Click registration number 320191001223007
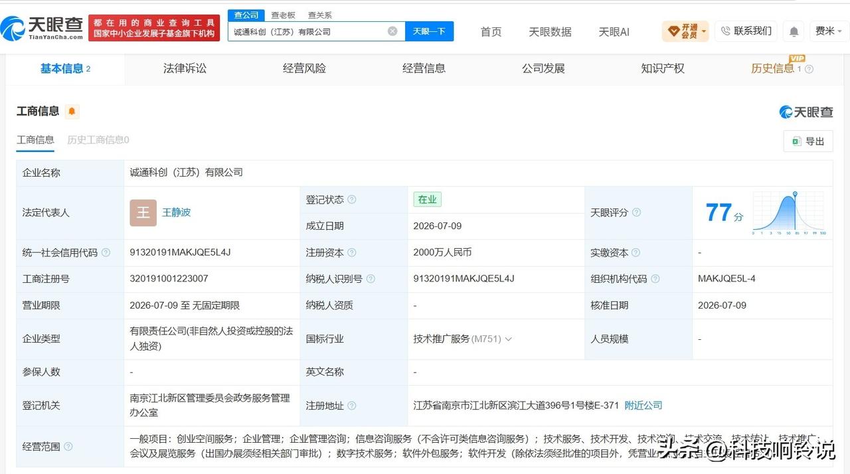850x474 pixels. [169, 279]
